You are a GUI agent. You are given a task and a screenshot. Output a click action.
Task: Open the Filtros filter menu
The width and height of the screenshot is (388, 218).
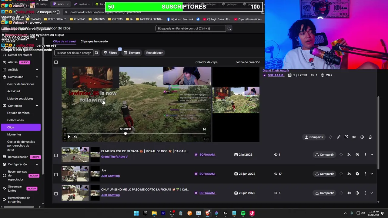click(x=110, y=53)
